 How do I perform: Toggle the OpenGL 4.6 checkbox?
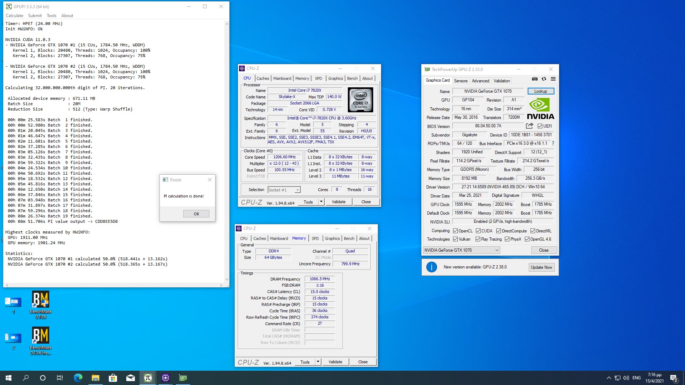(x=527, y=239)
